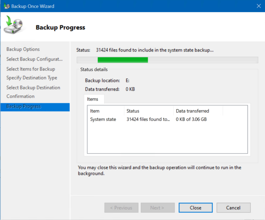Click the Status column header
265x220 pixels.
pos(149,111)
